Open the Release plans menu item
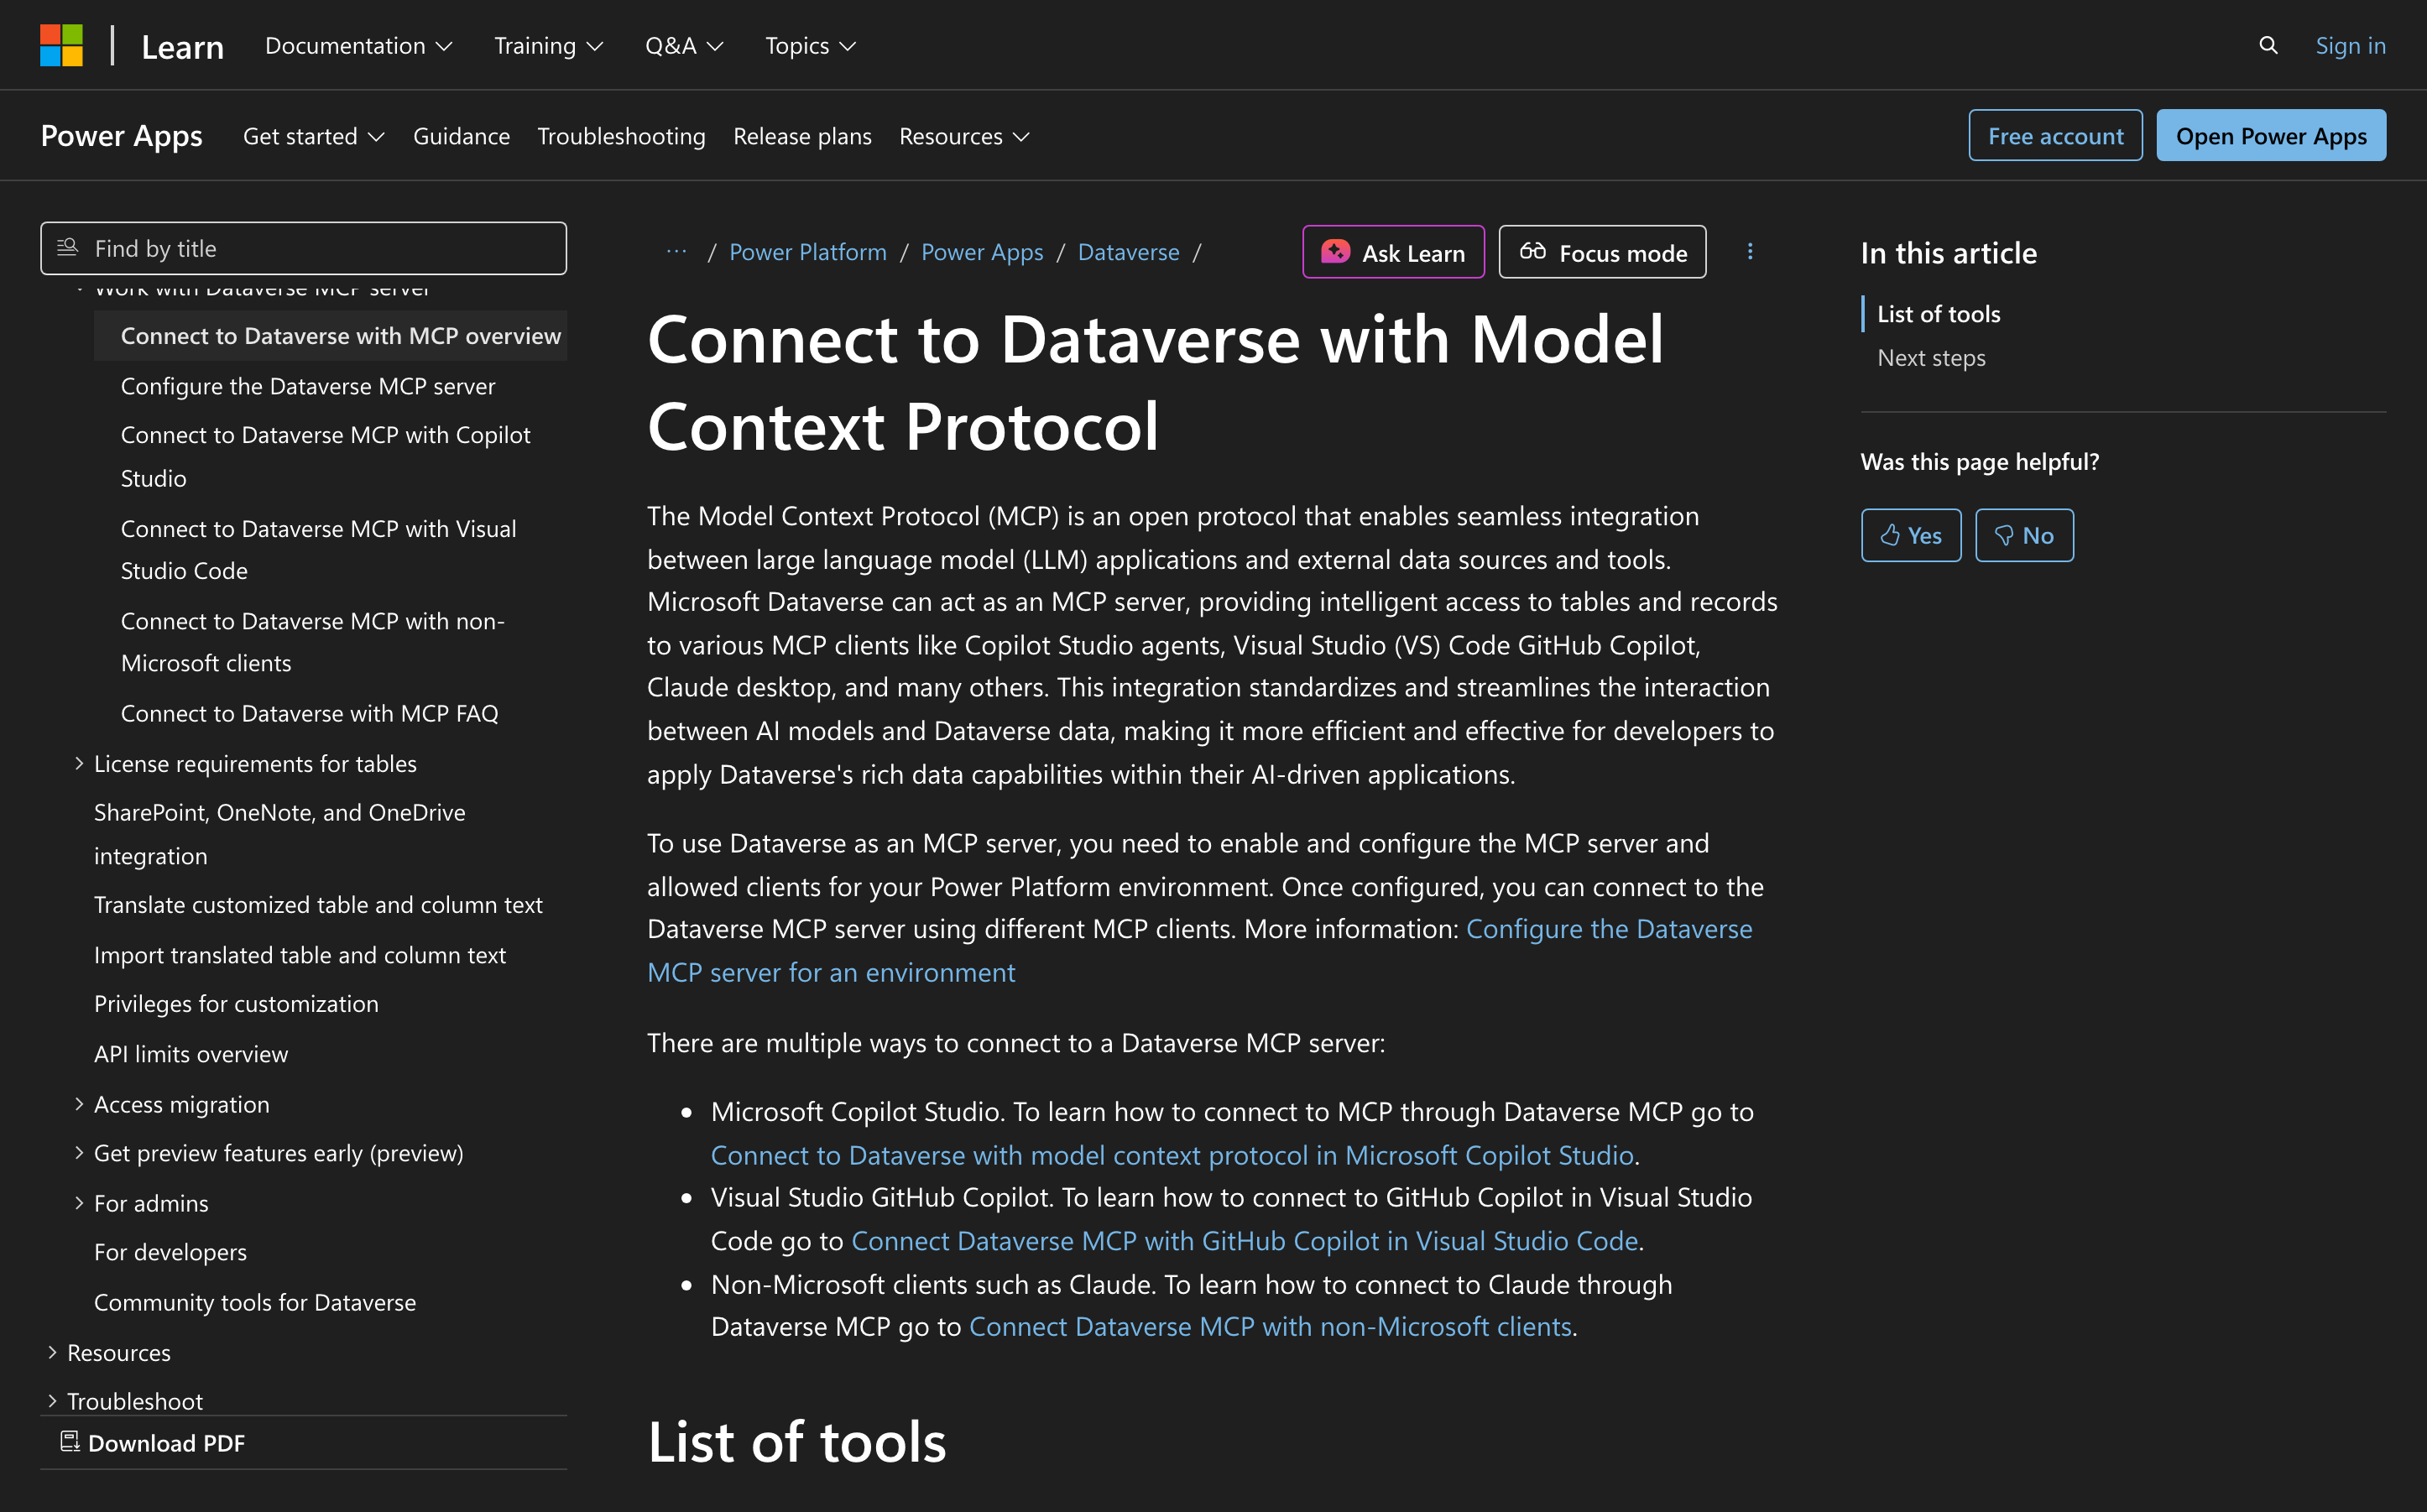 (802, 136)
